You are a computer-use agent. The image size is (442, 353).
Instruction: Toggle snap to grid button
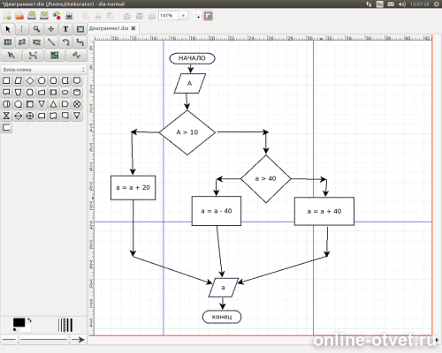pos(197,16)
